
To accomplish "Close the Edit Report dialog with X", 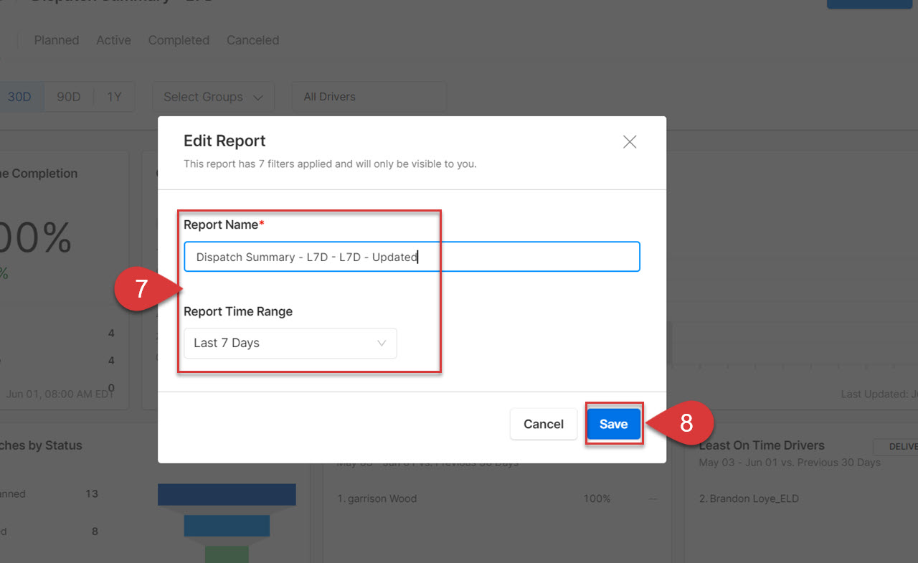I will point(630,142).
